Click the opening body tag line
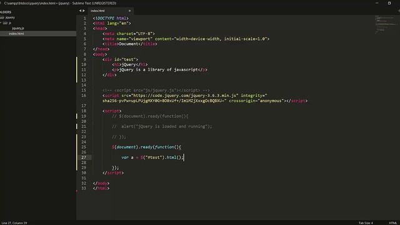 tap(100, 54)
